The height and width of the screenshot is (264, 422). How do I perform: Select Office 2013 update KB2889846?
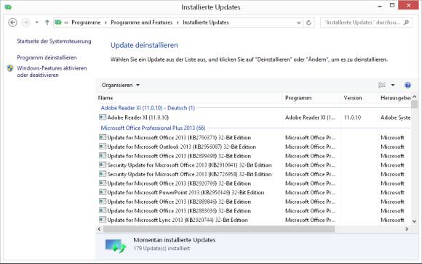pos(179,202)
